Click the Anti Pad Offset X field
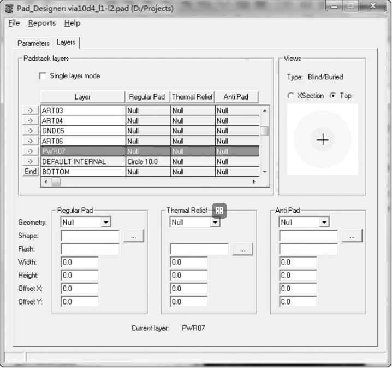The image size is (392, 368). 298,289
